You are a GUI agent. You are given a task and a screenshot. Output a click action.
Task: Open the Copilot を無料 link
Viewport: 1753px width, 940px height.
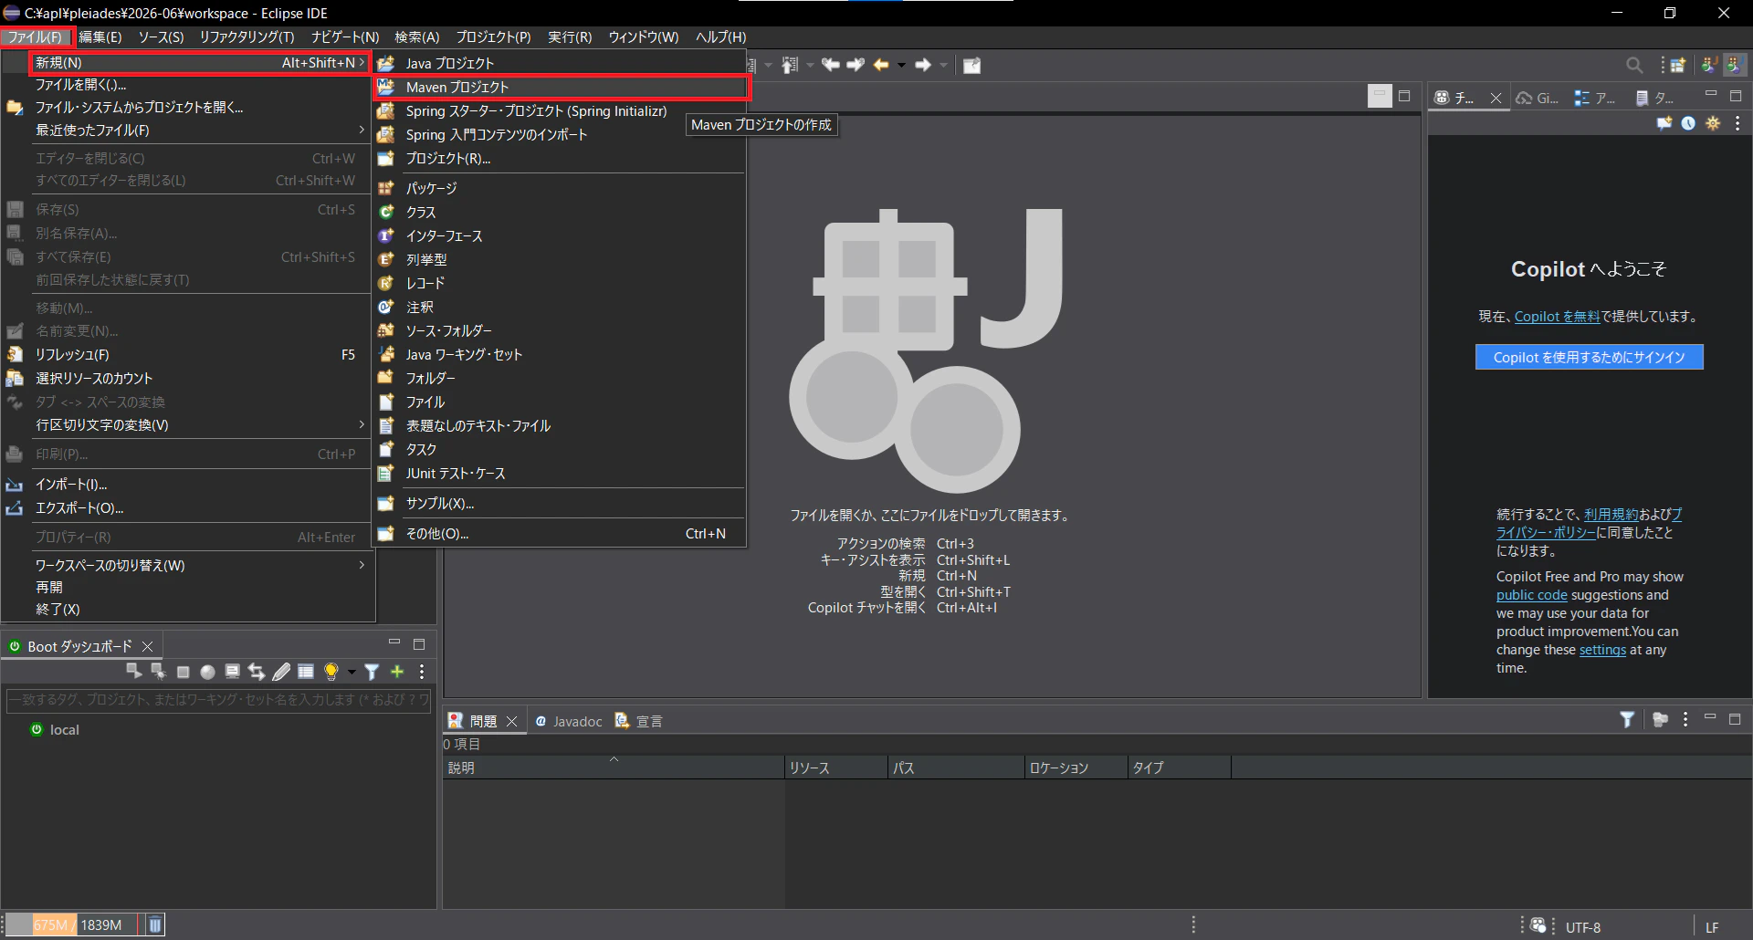[1557, 317]
